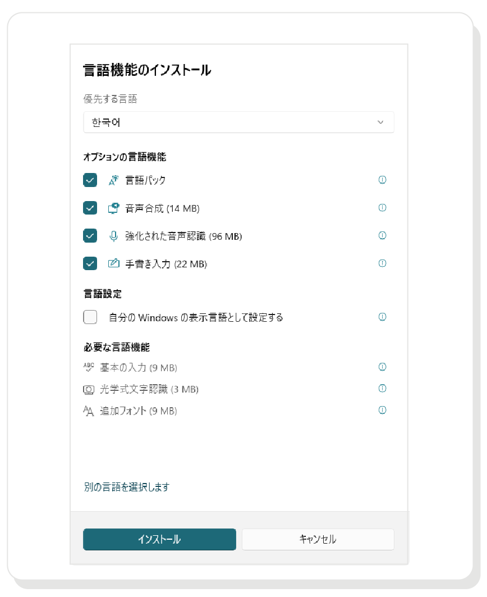Uncheck the 音声合成 checkbox
This screenshot has width=487, height=597.
click(90, 208)
